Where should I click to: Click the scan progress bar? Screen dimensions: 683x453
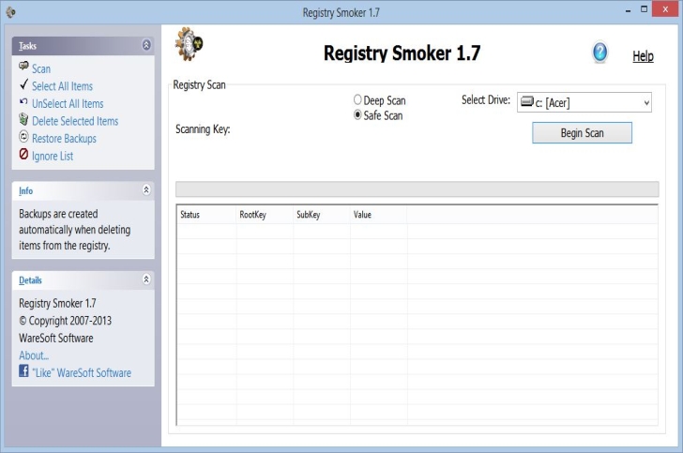416,189
